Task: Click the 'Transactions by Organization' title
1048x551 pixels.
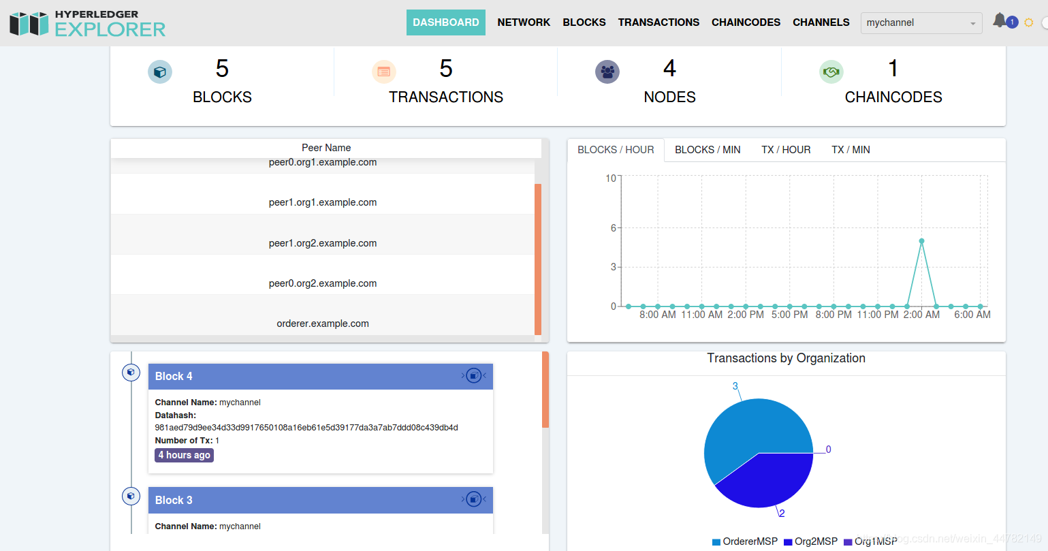Action: tap(786, 358)
